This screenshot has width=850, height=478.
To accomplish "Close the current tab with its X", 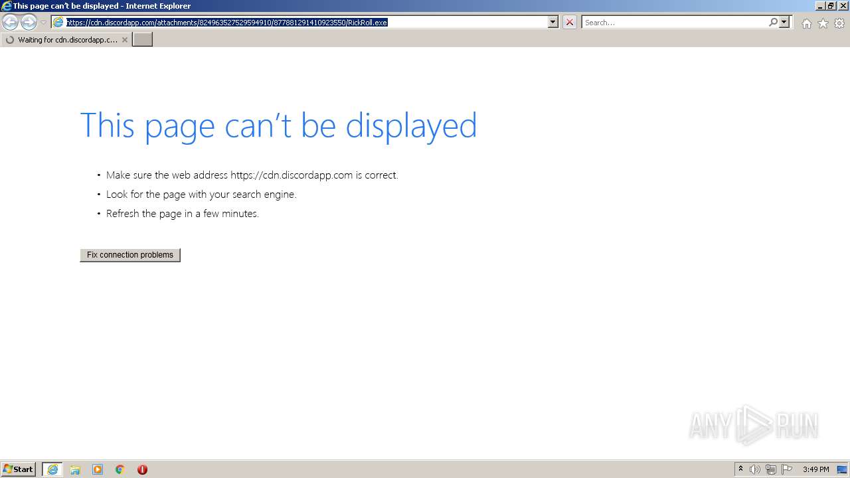I will (125, 40).
